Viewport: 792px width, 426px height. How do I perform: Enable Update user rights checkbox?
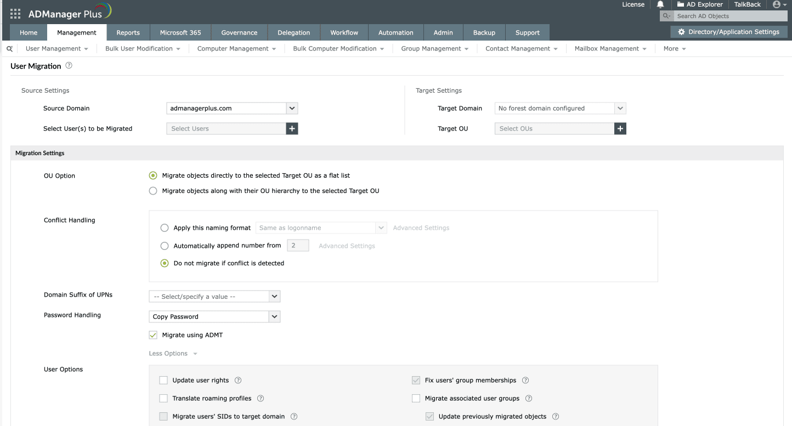pyautogui.click(x=163, y=380)
